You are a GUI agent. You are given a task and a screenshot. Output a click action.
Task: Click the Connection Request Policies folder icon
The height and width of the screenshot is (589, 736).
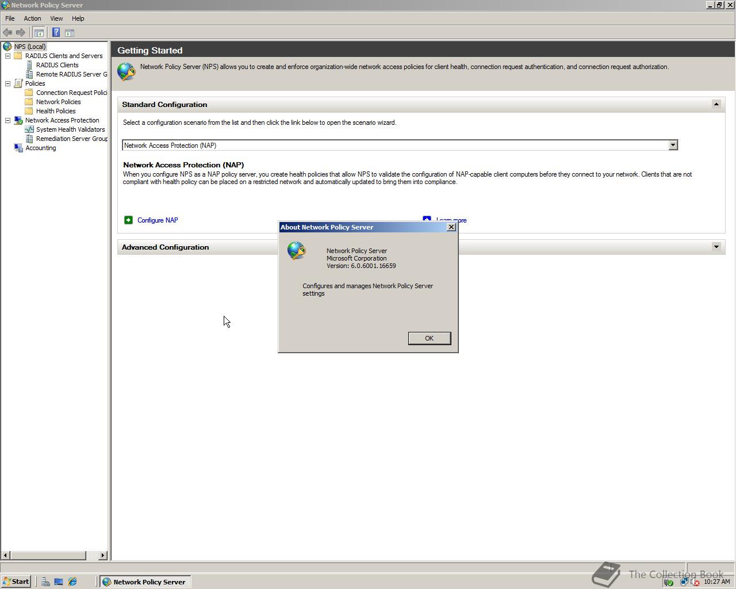[x=29, y=93]
